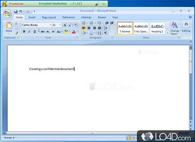
Task: Cut the selection with scissors icon
Action: tap(16, 23)
